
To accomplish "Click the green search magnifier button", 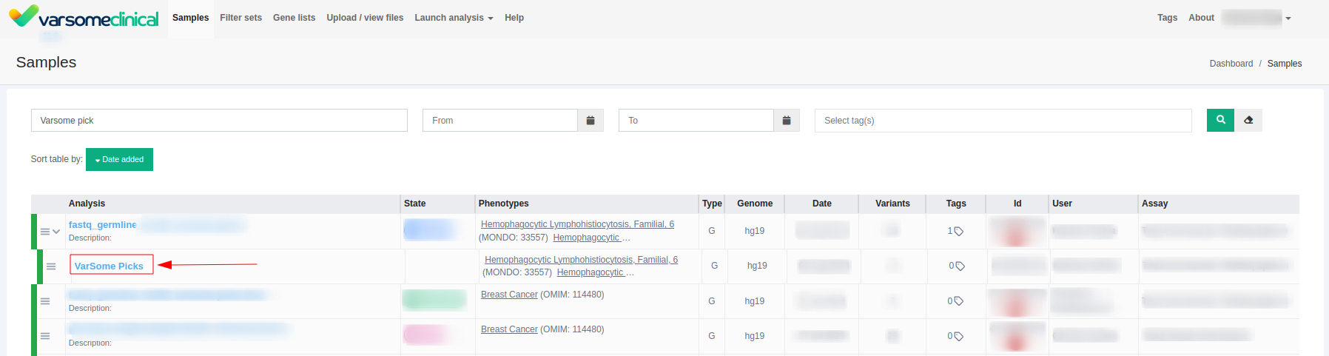I will pos(1220,120).
